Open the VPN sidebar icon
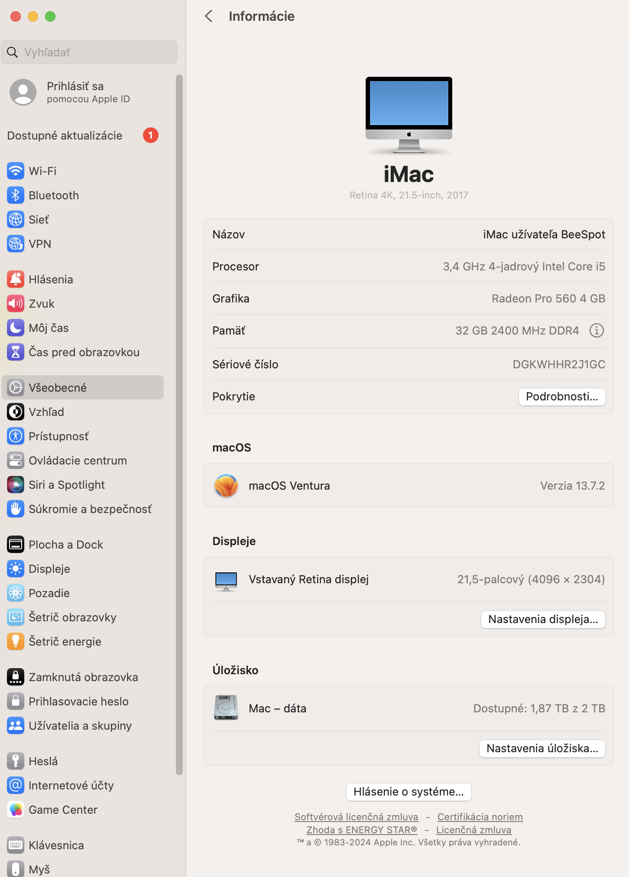629x877 pixels. [16, 244]
